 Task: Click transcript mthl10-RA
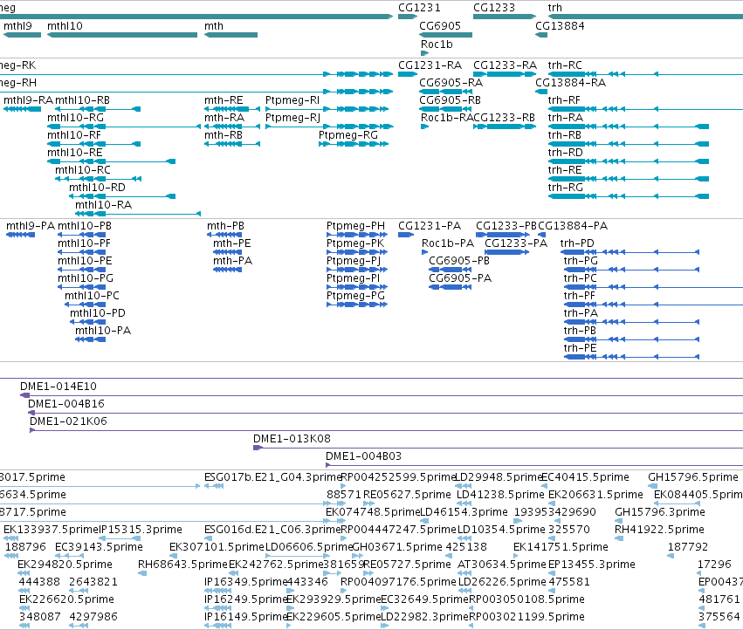[103, 205]
